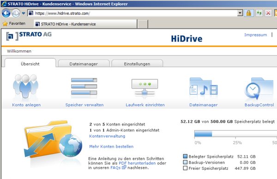The width and height of the screenshot is (277, 179).
Task: Open the BackupControl link
Action: tap(259, 105)
